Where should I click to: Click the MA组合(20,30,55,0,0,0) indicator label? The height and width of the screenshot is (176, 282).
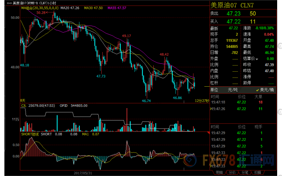pos(40,8)
